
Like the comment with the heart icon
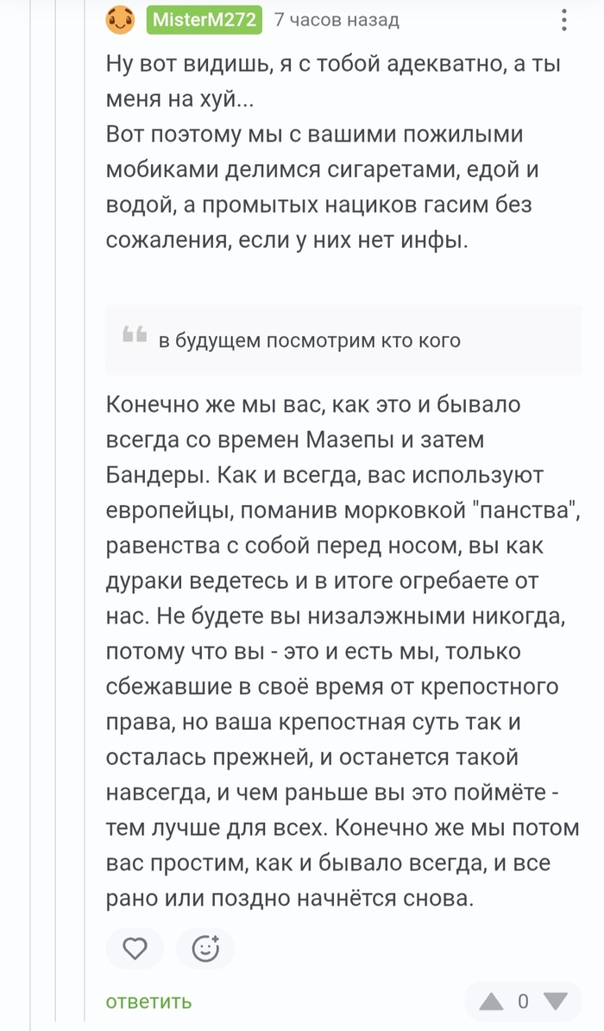pyautogui.click(x=135, y=949)
